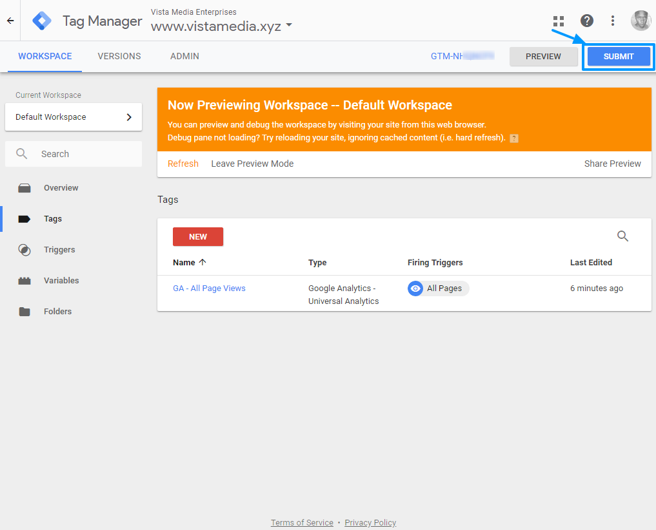Switch to the Admin tab
Image resolution: width=656 pixels, height=530 pixels.
pos(184,56)
